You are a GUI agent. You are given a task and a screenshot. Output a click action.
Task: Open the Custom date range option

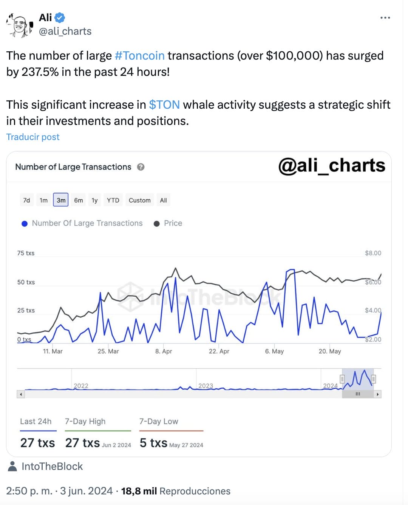click(x=139, y=200)
